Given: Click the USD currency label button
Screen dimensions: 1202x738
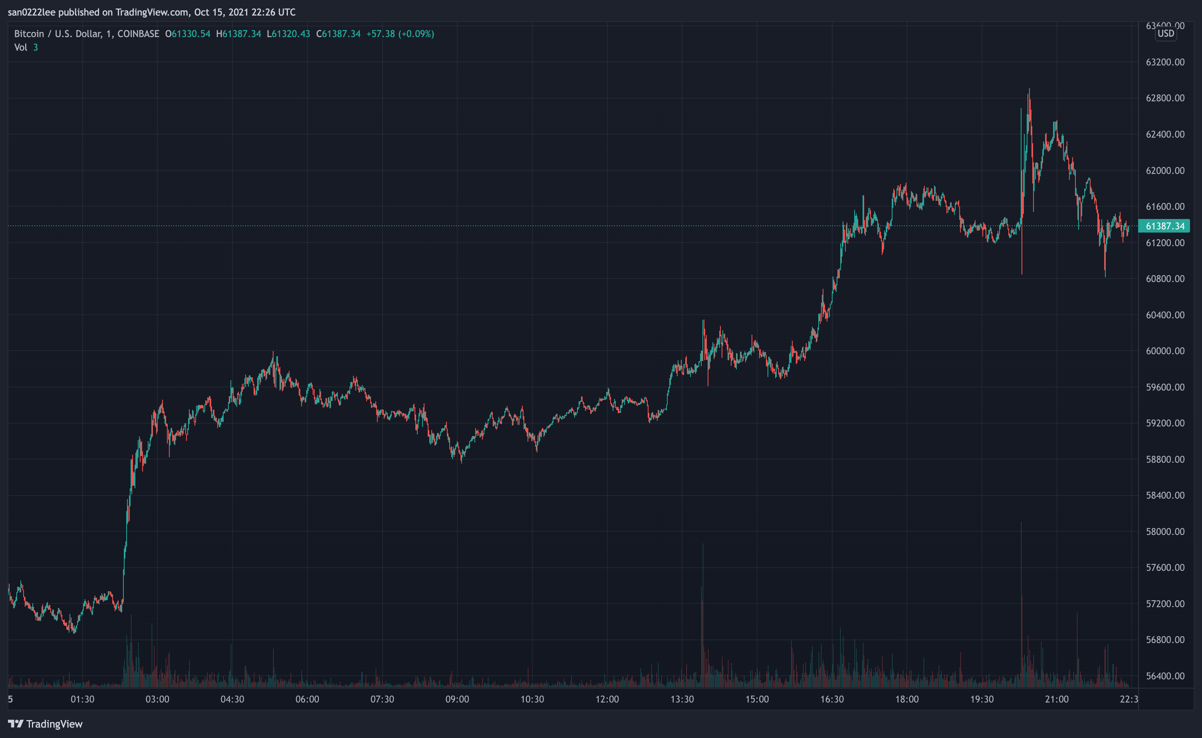Looking at the screenshot, I should coord(1166,34).
